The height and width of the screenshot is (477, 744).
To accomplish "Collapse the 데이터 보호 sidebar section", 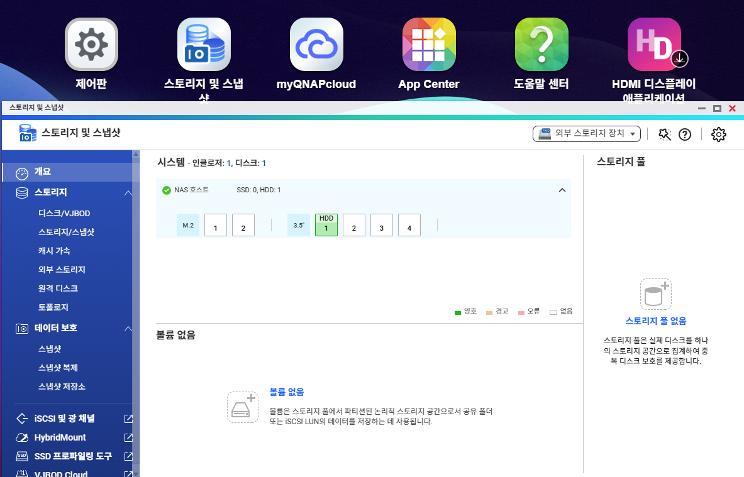I will [128, 328].
